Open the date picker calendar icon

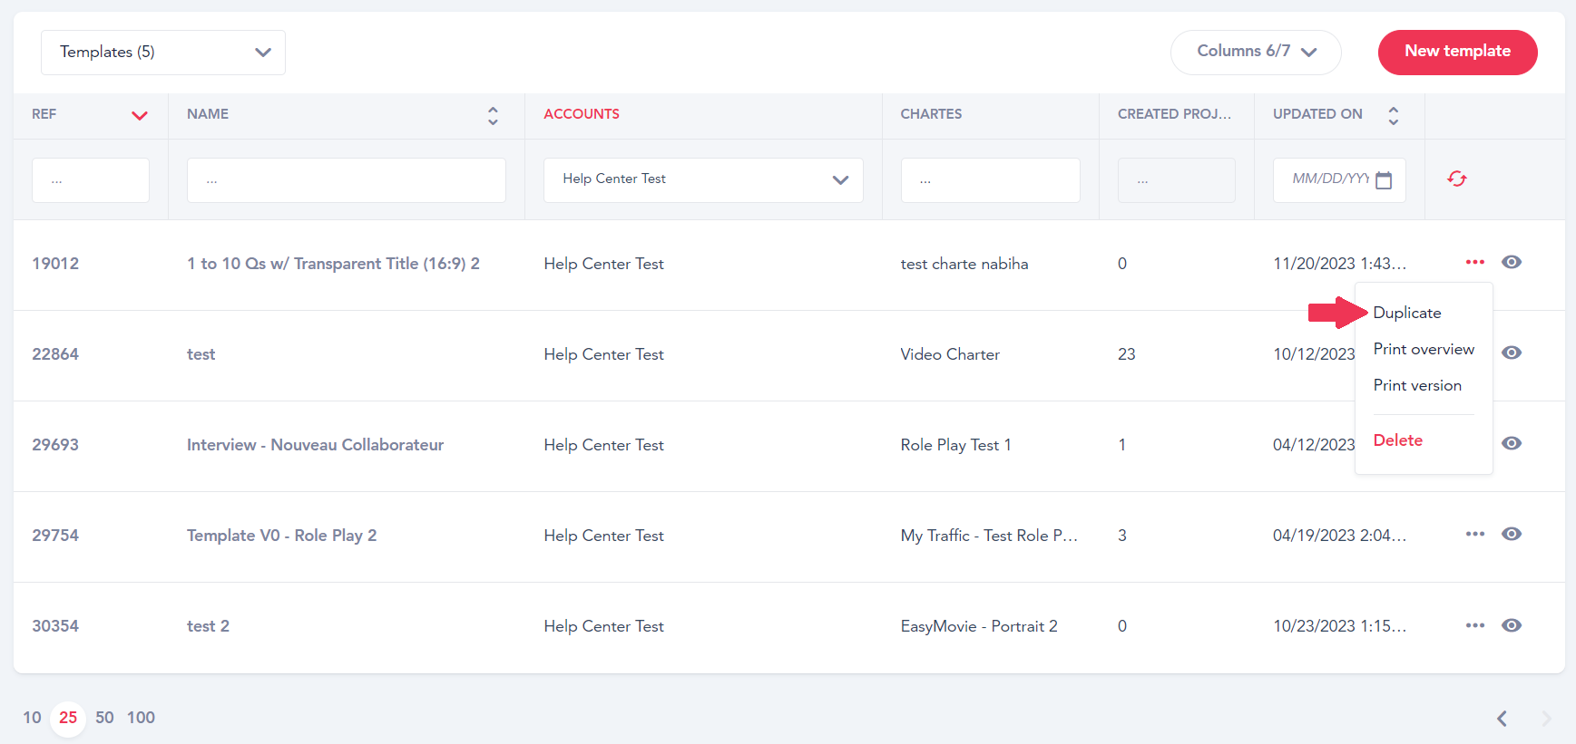click(x=1384, y=179)
